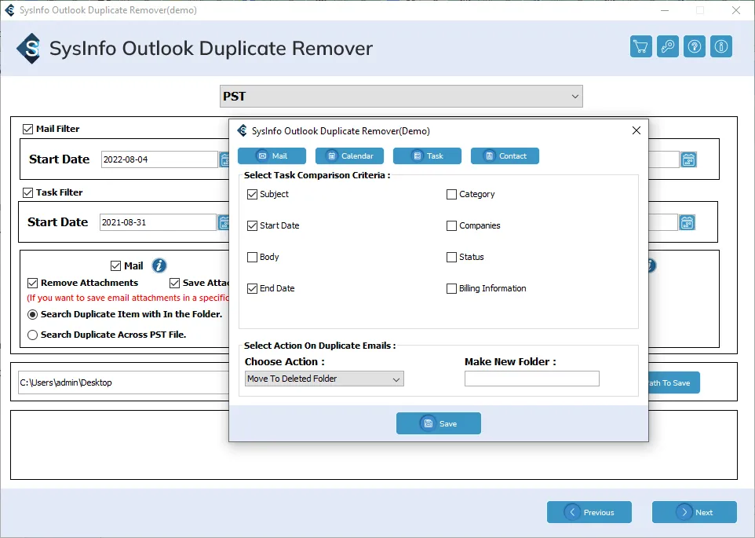Toggle the Mail Filter checkbox

click(x=28, y=129)
